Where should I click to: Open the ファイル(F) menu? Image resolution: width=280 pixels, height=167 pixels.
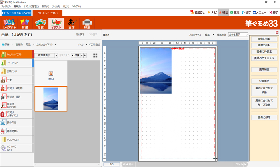pyautogui.click(x=6, y=7)
